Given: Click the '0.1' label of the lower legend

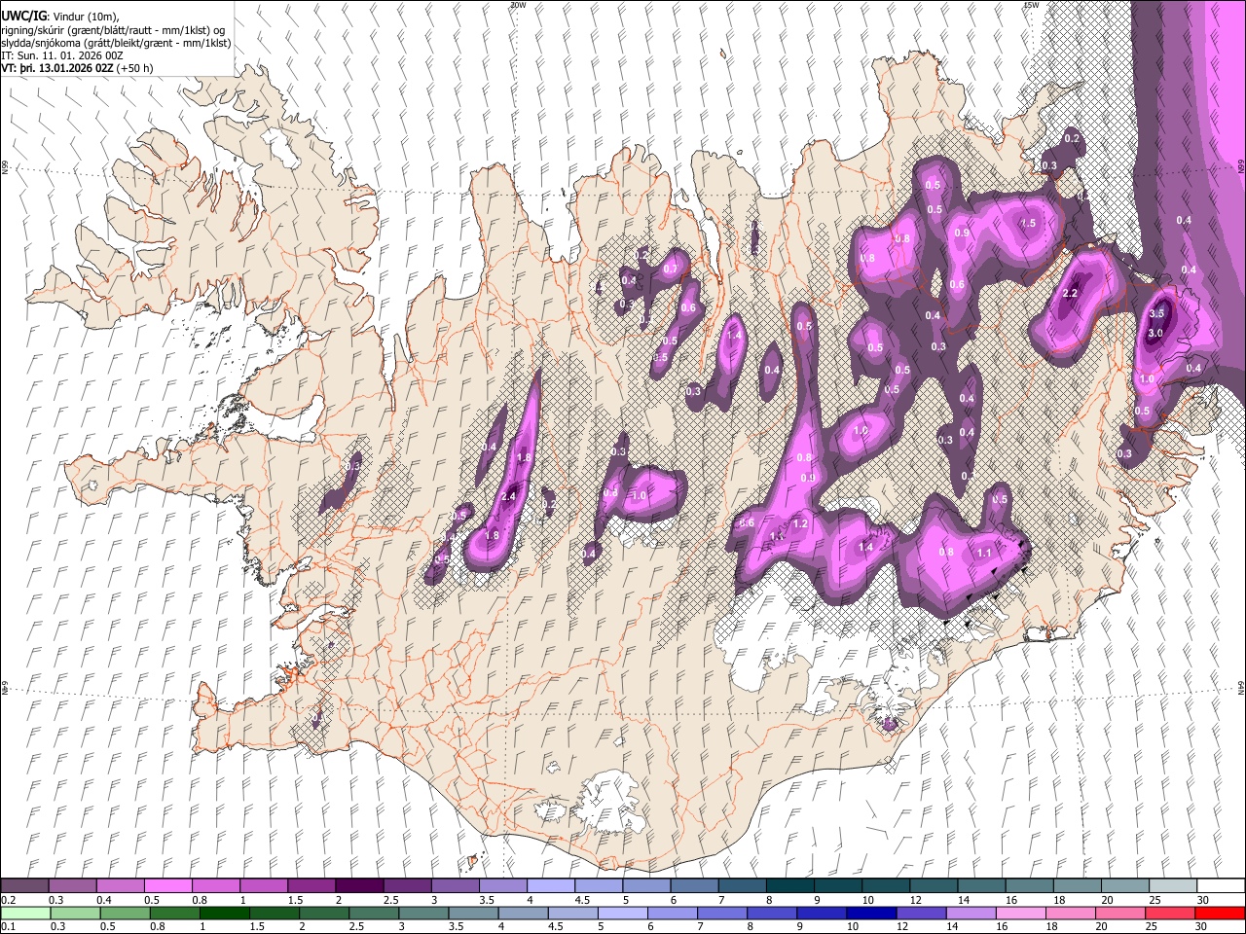Looking at the screenshot, I should [x=9, y=926].
